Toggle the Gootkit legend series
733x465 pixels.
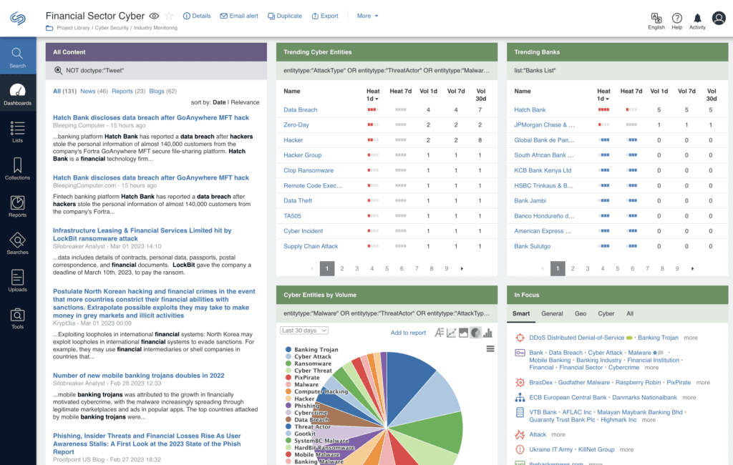point(301,434)
